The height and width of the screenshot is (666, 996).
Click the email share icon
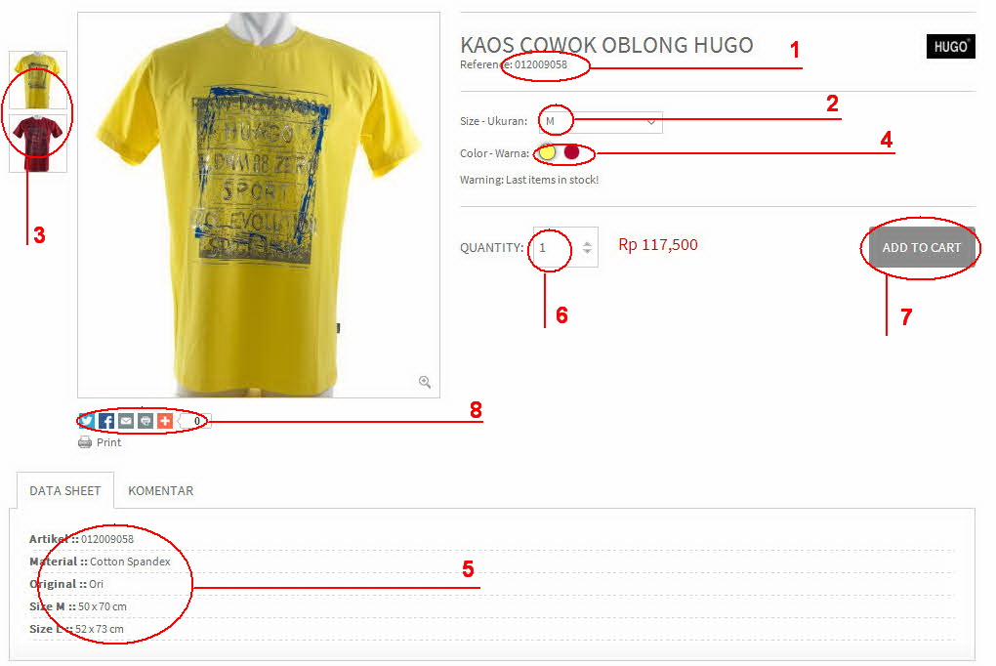(x=126, y=421)
